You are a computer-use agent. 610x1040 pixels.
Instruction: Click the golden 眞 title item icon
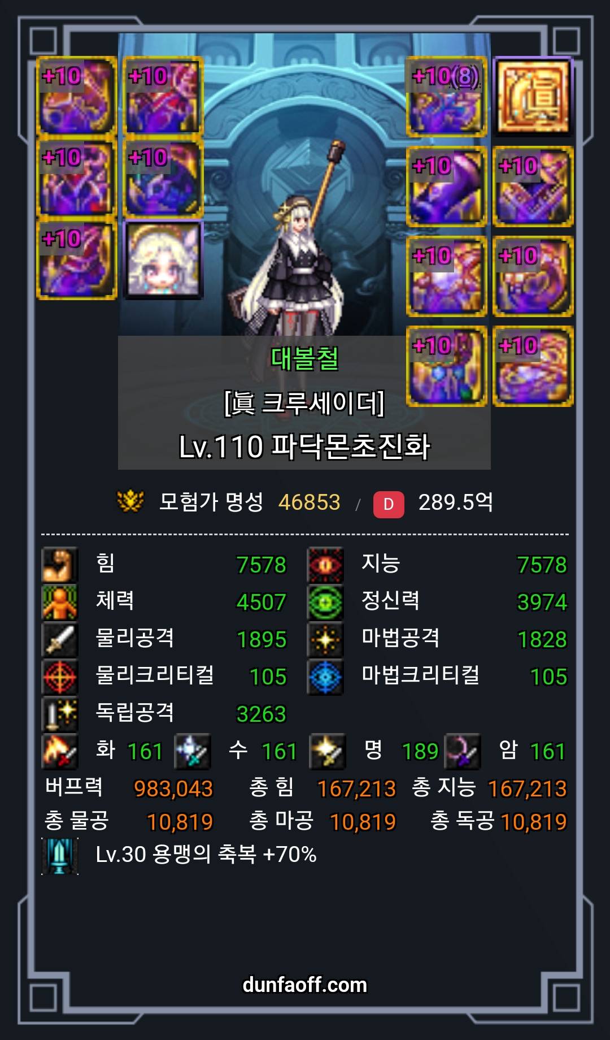click(x=533, y=97)
